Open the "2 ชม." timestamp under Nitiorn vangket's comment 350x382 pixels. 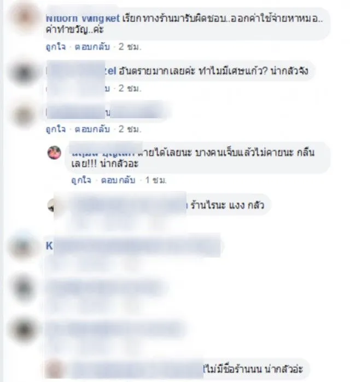pos(130,47)
